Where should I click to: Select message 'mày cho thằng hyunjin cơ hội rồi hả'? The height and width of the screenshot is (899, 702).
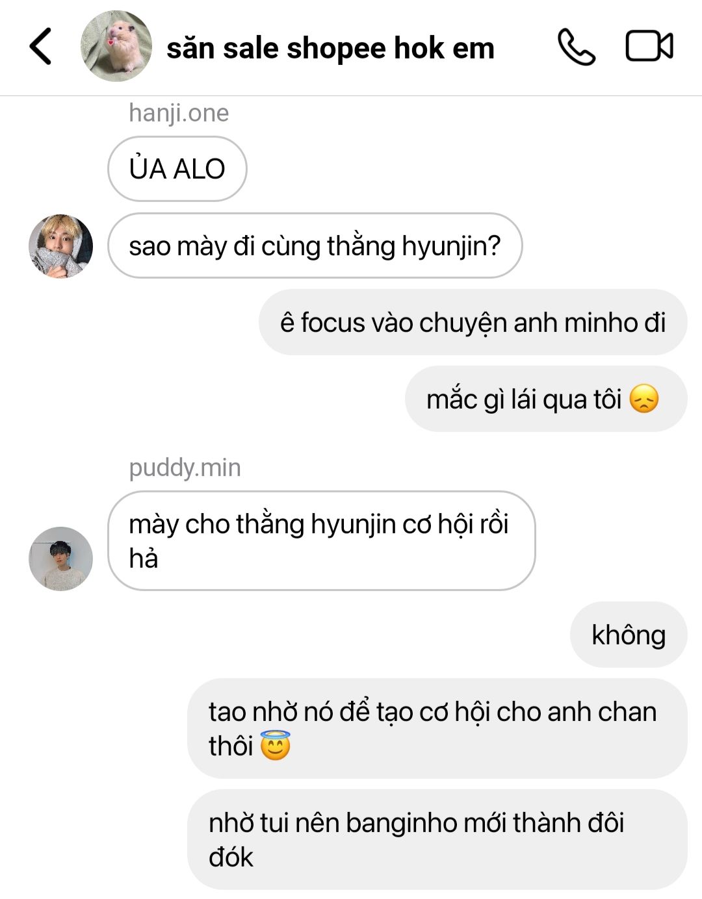(x=322, y=540)
